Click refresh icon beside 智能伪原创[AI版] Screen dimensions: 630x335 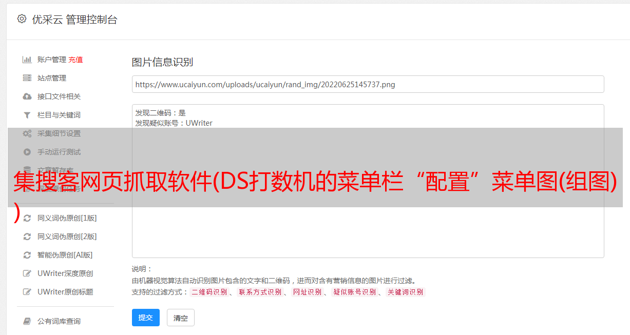click(27, 255)
